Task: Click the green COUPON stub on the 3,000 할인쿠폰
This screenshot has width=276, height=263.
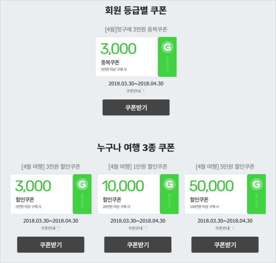Action: tap(82, 194)
